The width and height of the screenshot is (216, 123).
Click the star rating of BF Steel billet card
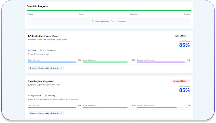click(x=55, y=68)
